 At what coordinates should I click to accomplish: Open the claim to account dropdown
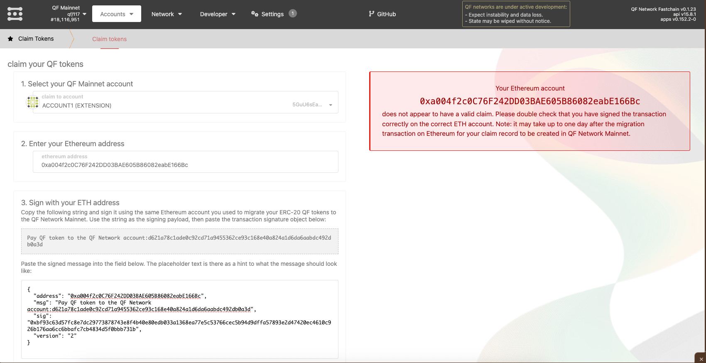(x=185, y=102)
